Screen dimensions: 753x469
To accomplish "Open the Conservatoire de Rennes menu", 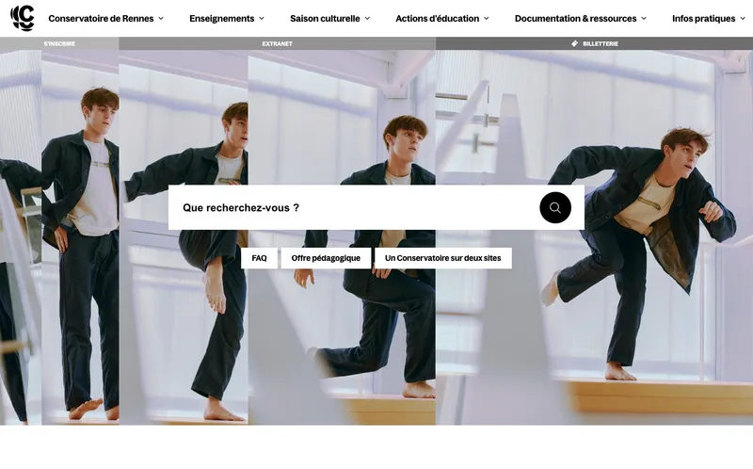I will click(100, 18).
